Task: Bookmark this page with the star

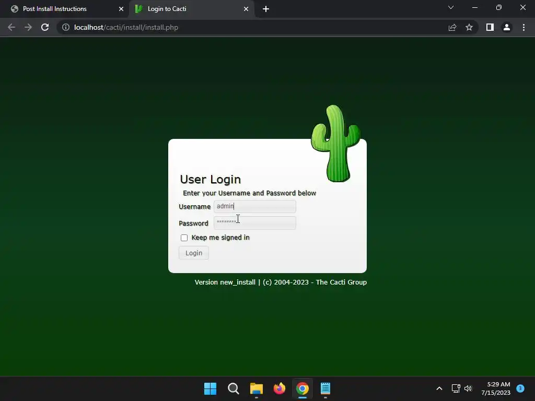Action: (x=469, y=27)
